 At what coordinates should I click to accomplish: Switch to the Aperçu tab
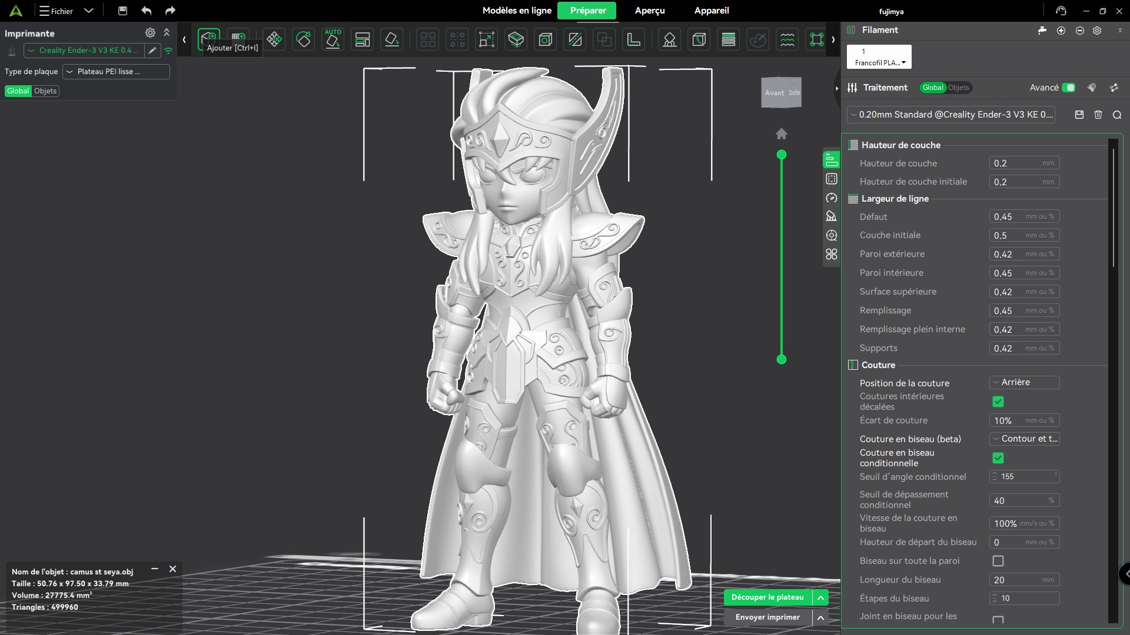650,11
